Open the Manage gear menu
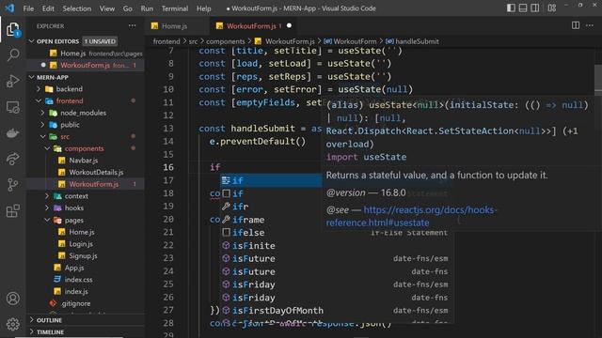Image resolution: width=602 pixels, height=338 pixels. [12, 324]
